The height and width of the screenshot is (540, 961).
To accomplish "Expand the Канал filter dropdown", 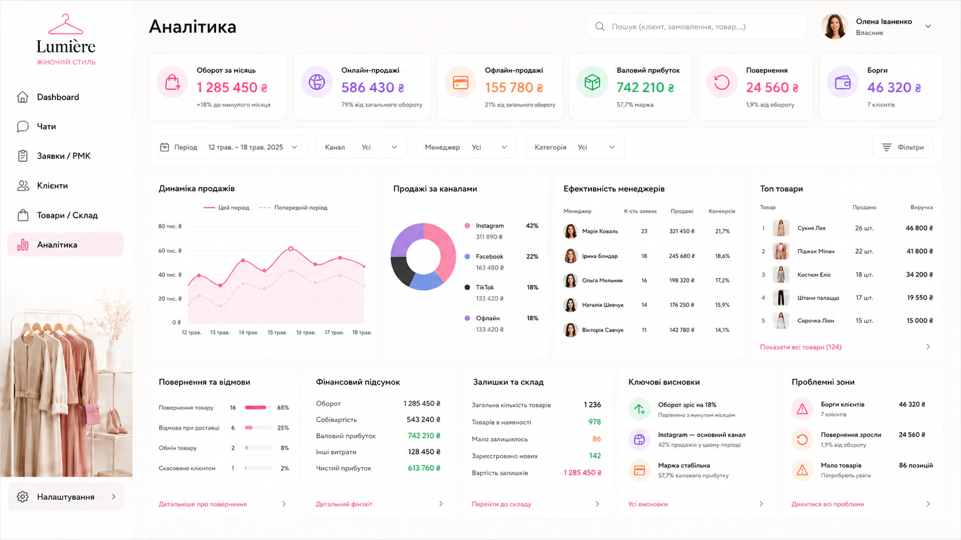I will pyautogui.click(x=361, y=147).
